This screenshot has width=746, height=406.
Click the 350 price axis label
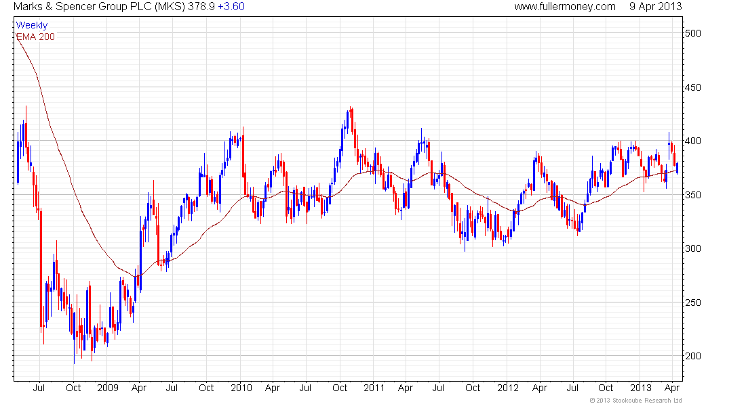(x=692, y=195)
